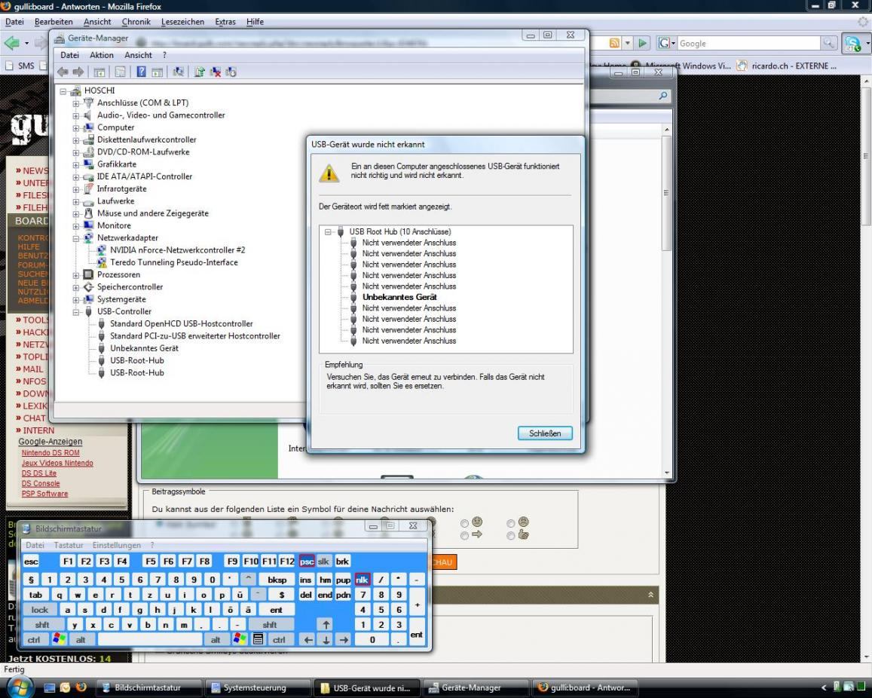The width and height of the screenshot is (872, 698).
Task: Click NVIDIA nForce-Netzwerkcontroller #2 entry
Action: (177, 250)
